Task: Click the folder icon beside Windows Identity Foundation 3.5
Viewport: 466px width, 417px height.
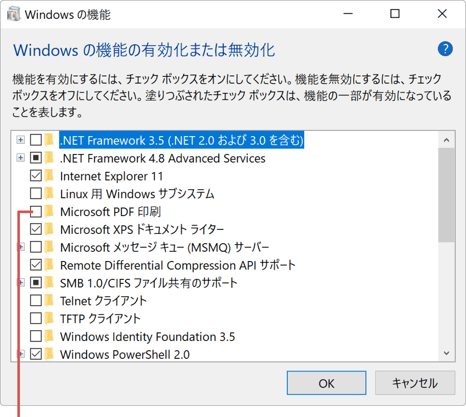Action: [49, 336]
